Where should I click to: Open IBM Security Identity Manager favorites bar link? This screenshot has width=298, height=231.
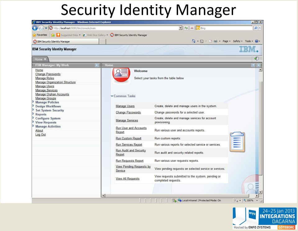click(x=129, y=35)
